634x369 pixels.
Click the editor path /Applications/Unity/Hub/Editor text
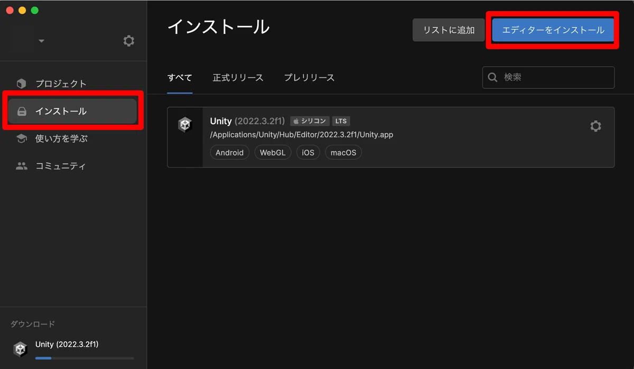tap(302, 135)
